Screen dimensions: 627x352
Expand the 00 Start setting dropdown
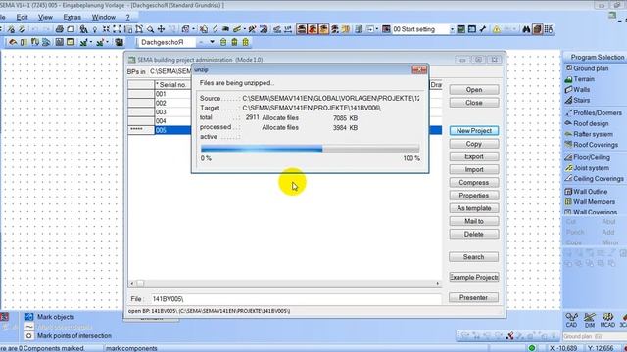click(452, 29)
